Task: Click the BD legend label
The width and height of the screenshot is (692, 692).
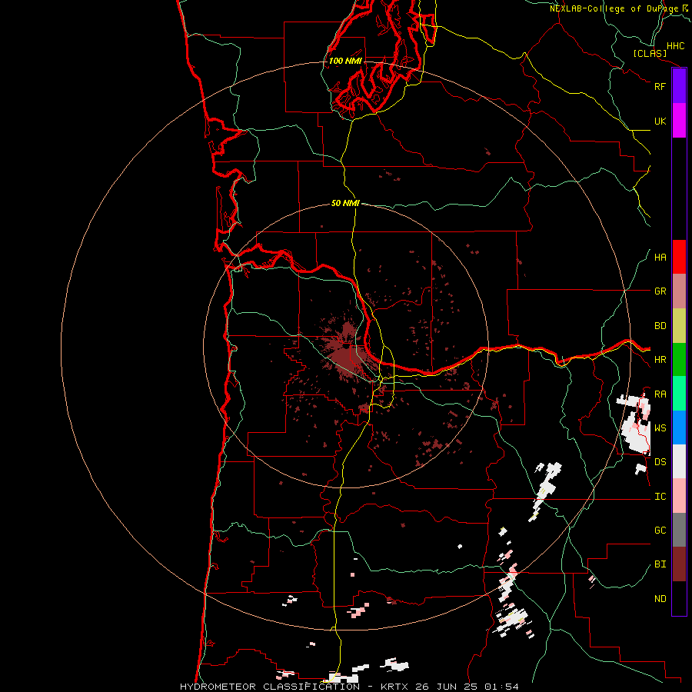Action: tap(660, 326)
